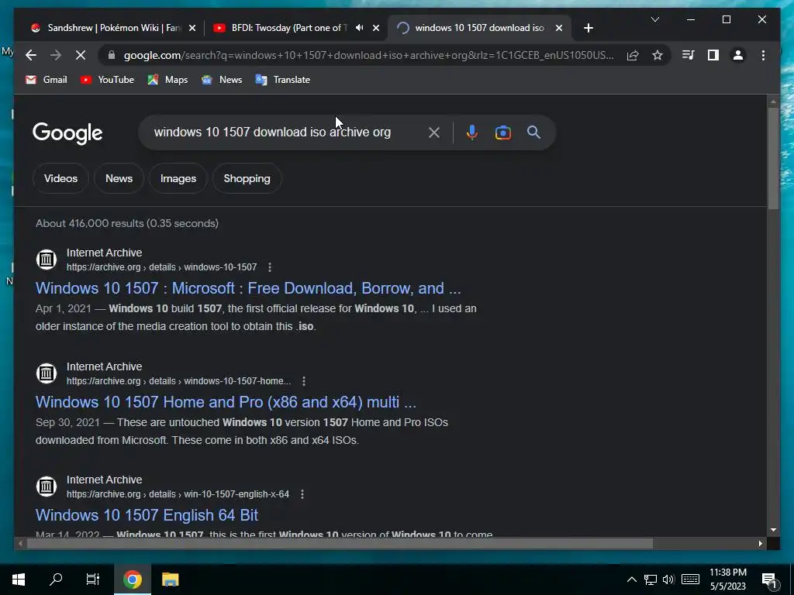Open Gmail bookmark

pyautogui.click(x=46, y=80)
